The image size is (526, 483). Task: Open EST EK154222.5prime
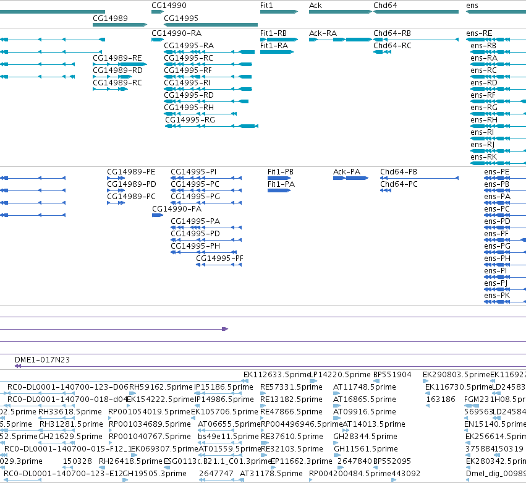[160, 400]
